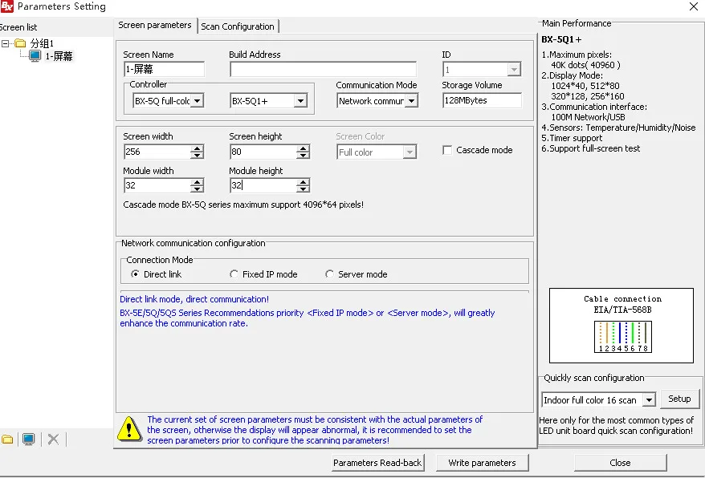Enable the Cascade mode checkbox
The height and width of the screenshot is (478, 705).
coord(447,150)
